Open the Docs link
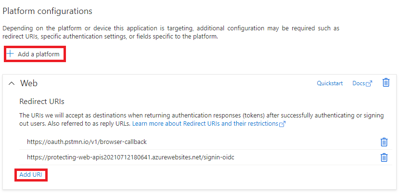The height and width of the screenshot is (195, 400). click(359, 83)
